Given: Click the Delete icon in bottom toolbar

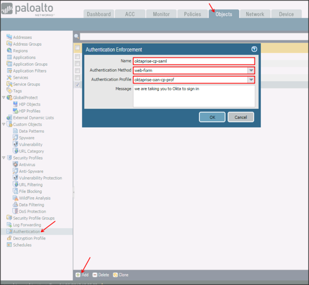Looking at the screenshot, I should pos(95,275).
